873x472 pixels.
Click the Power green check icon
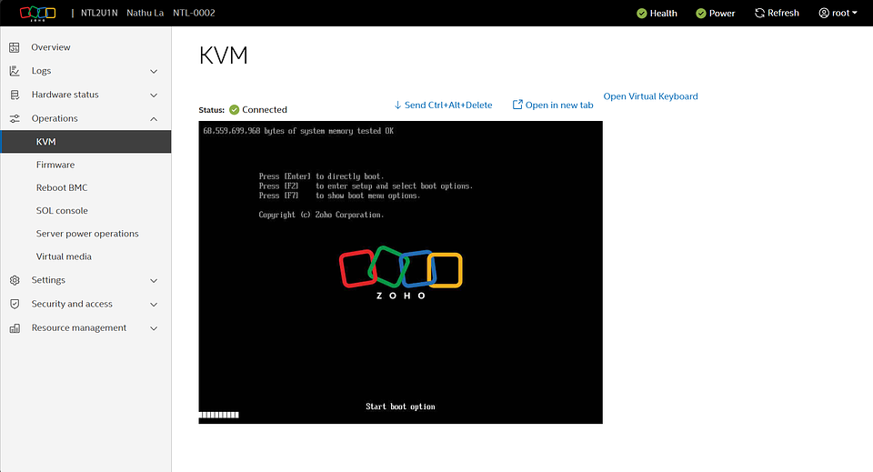(701, 14)
